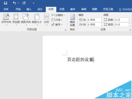Open the 文件 tab
Screen dimensions: 132x99
tap(6, 9)
